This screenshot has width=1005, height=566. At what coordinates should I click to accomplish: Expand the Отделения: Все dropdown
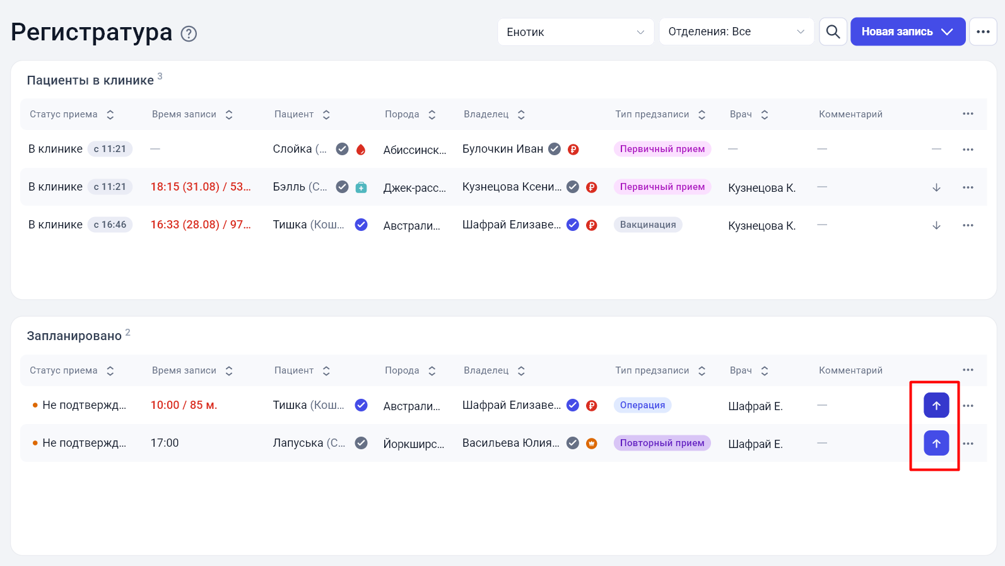pyautogui.click(x=736, y=32)
